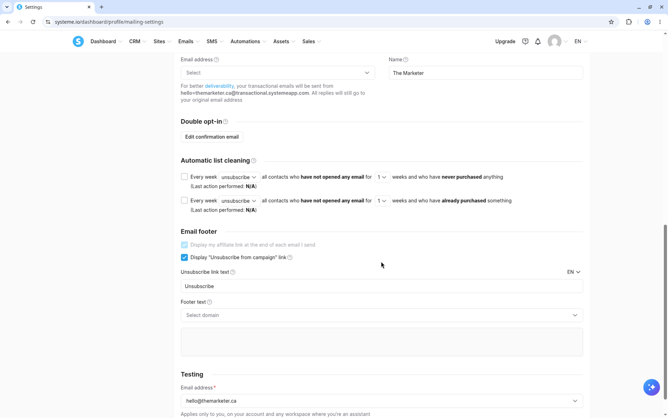Open the Assets menu
Screen dimensions: 668x418
(284, 41)
